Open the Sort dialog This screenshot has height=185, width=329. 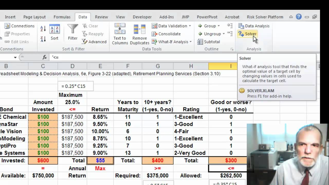[54, 33]
